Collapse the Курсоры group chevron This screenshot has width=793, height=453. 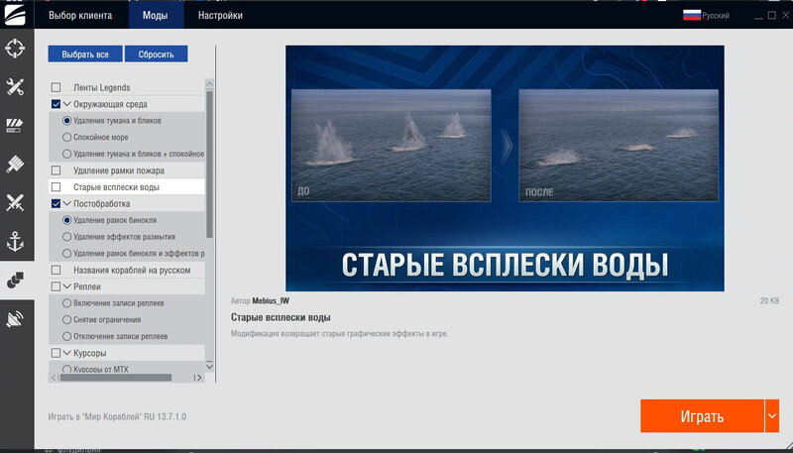tap(67, 353)
